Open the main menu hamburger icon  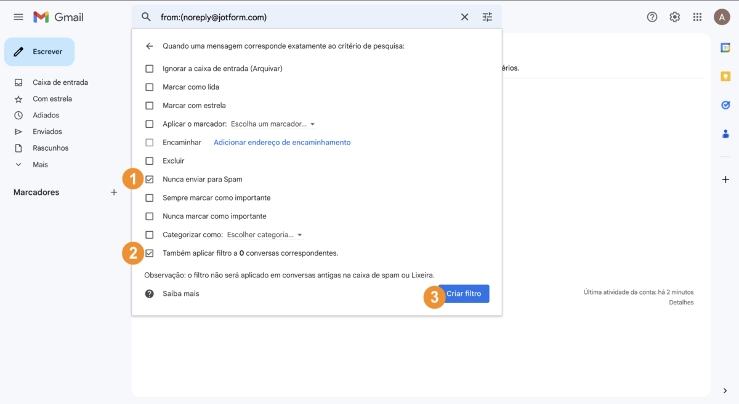point(18,17)
